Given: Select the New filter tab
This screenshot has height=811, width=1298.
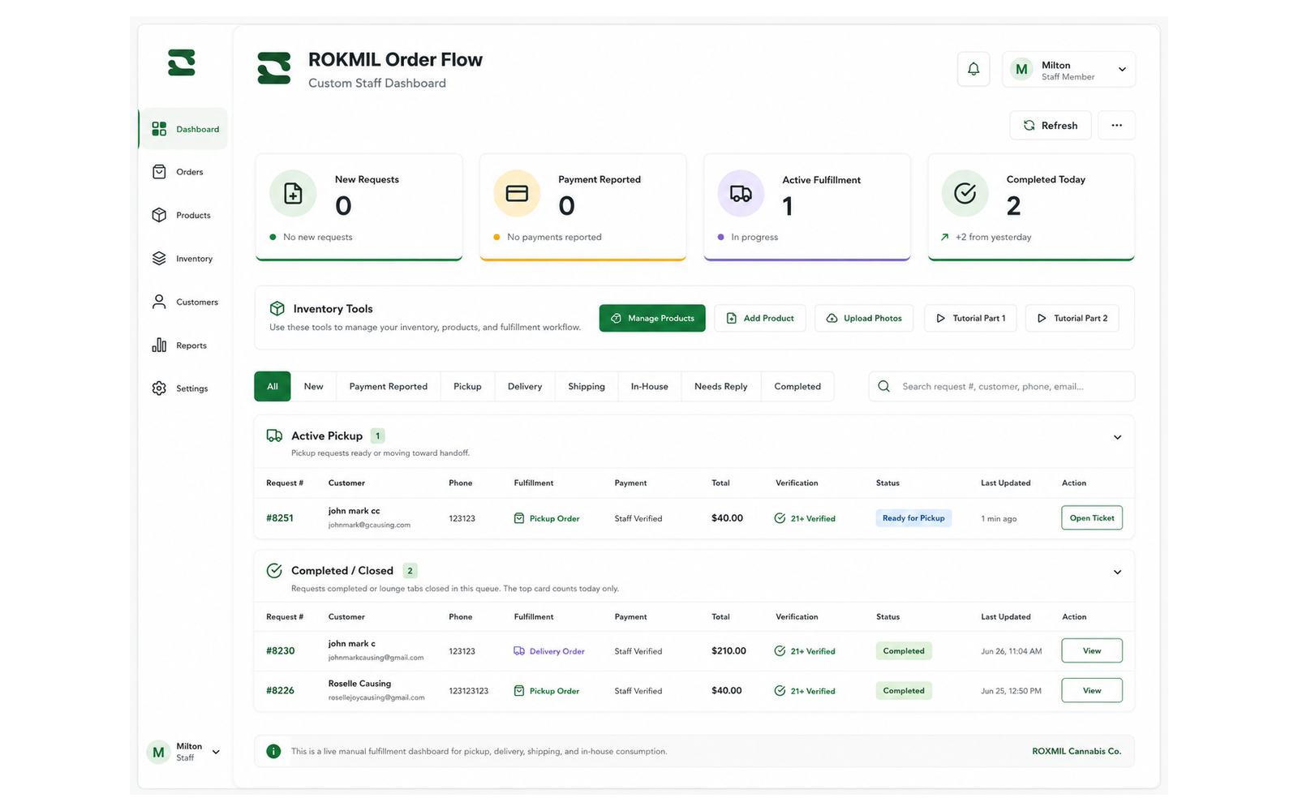Looking at the screenshot, I should pyautogui.click(x=313, y=386).
